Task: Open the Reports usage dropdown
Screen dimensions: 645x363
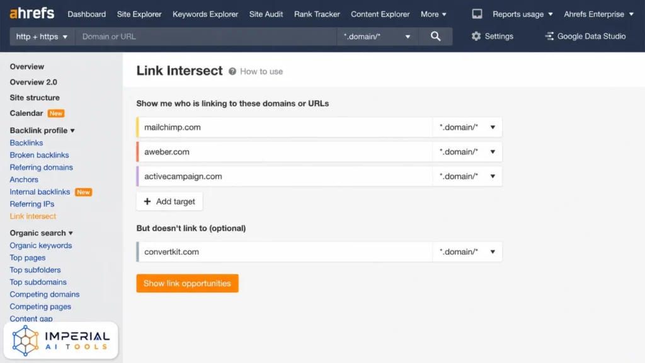Action: (x=522, y=14)
